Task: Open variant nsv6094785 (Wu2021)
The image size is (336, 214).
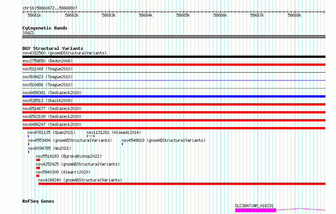Action: (x=49, y=148)
